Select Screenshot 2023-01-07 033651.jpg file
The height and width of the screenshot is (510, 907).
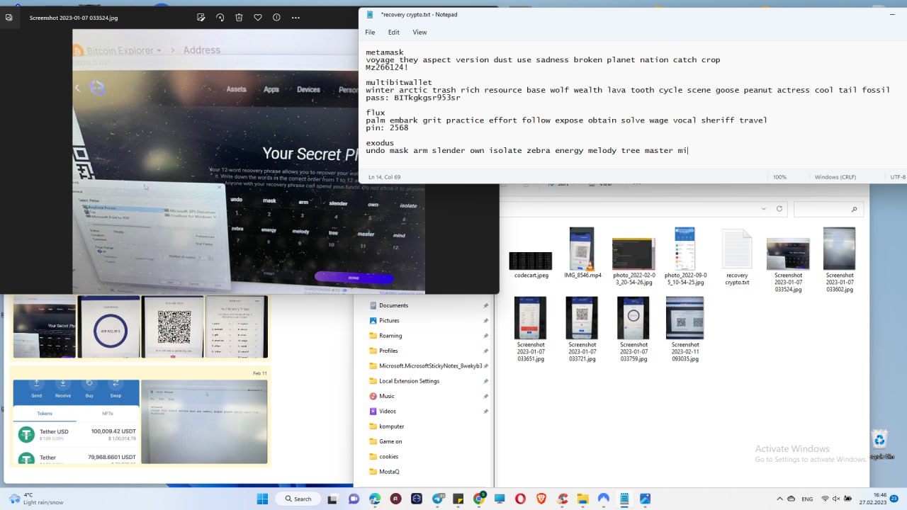pos(531,329)
